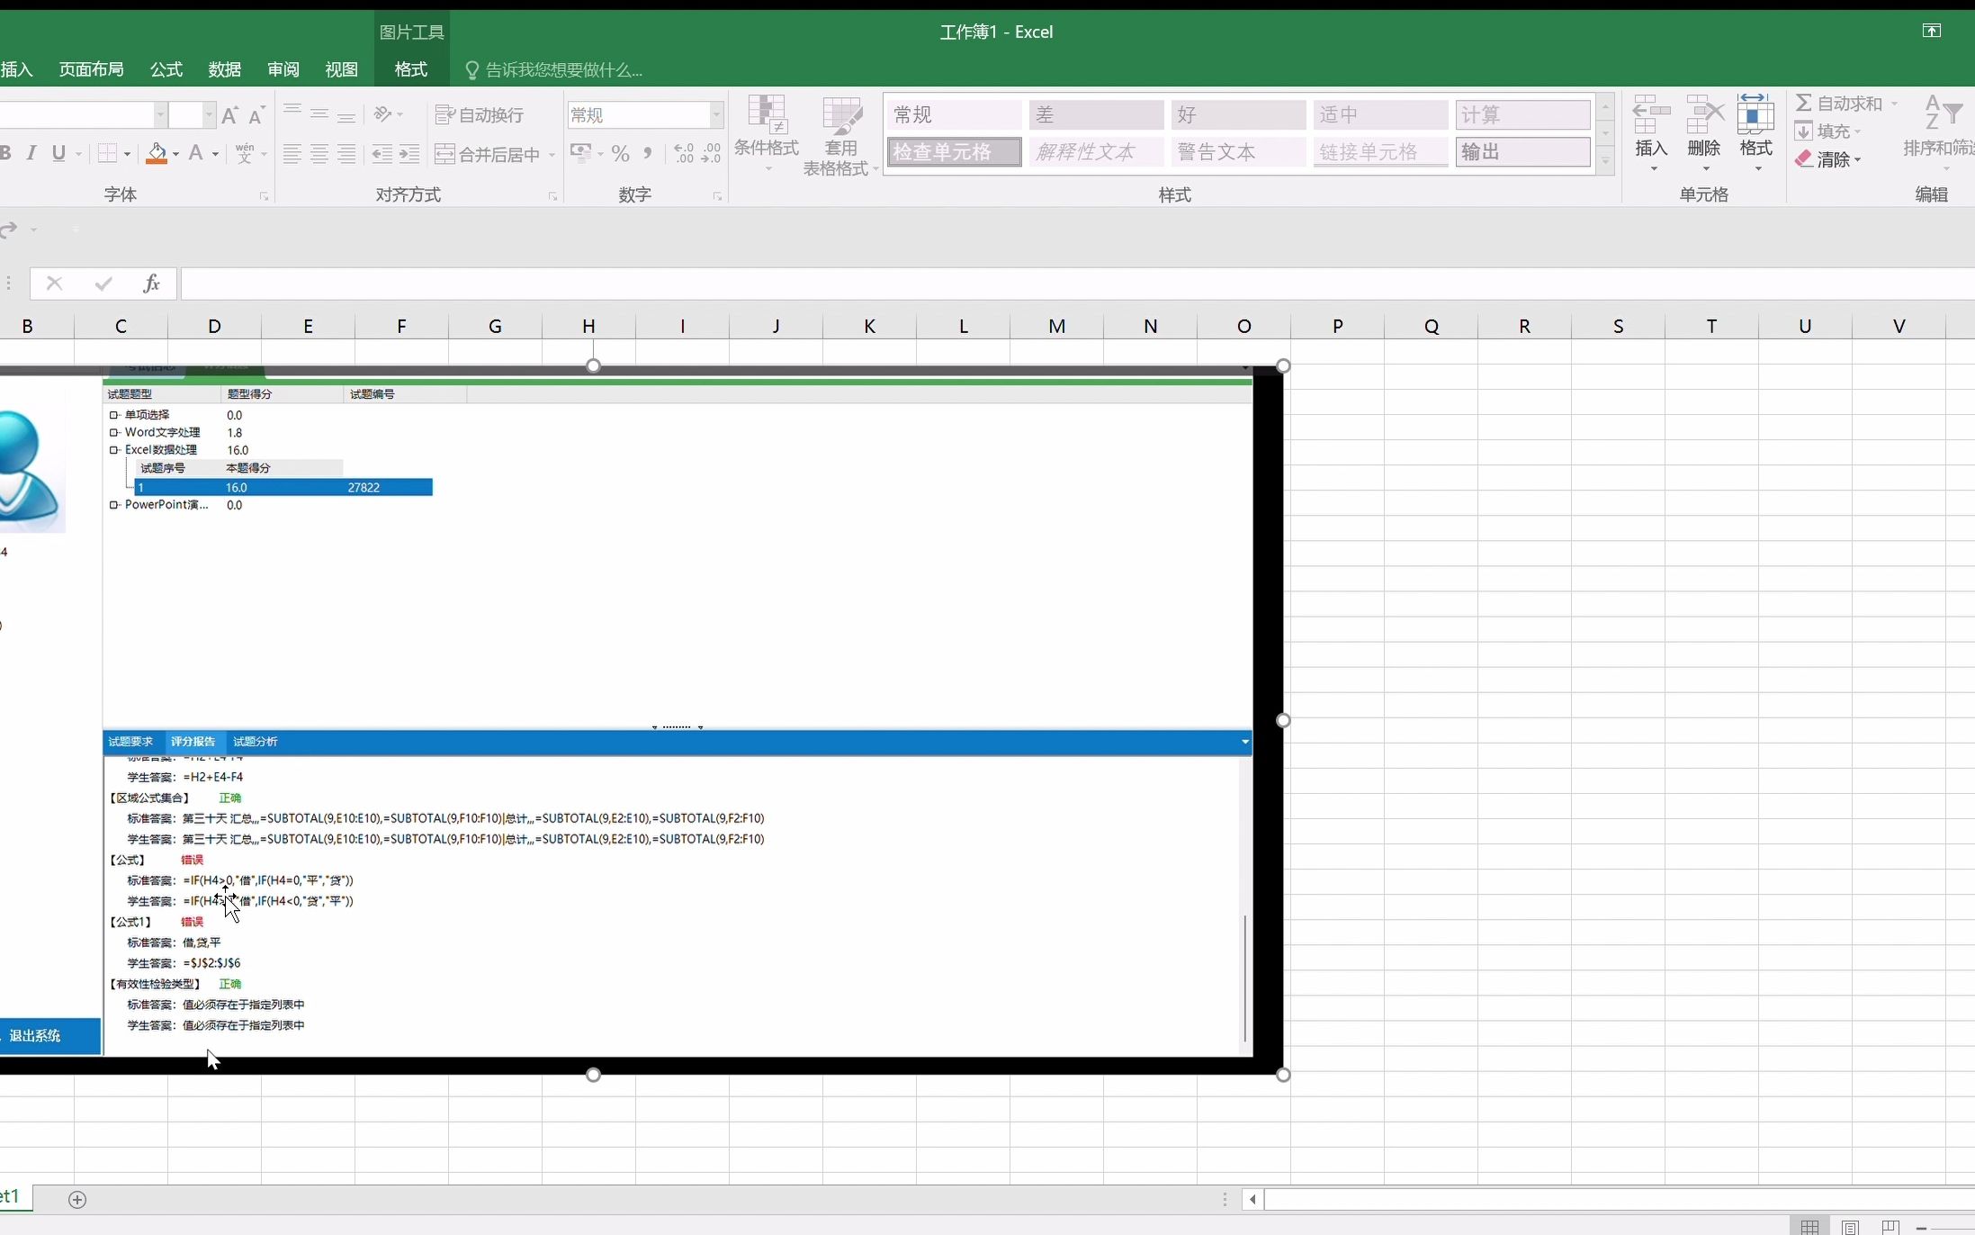Increase font size with large A icon
This screenshot has height=1235, width=1975.
(229, 115)
